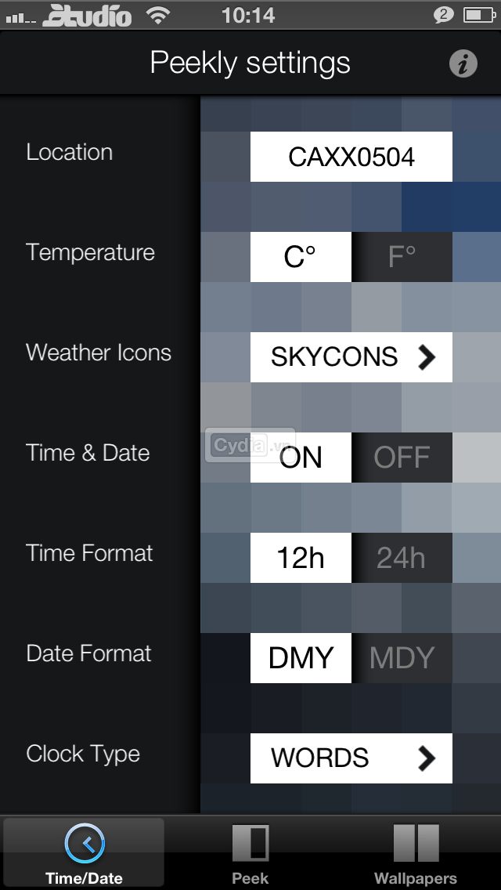Screen dimensions: 501x890
Task: Choose MDY date format
Action: [402, 658]
